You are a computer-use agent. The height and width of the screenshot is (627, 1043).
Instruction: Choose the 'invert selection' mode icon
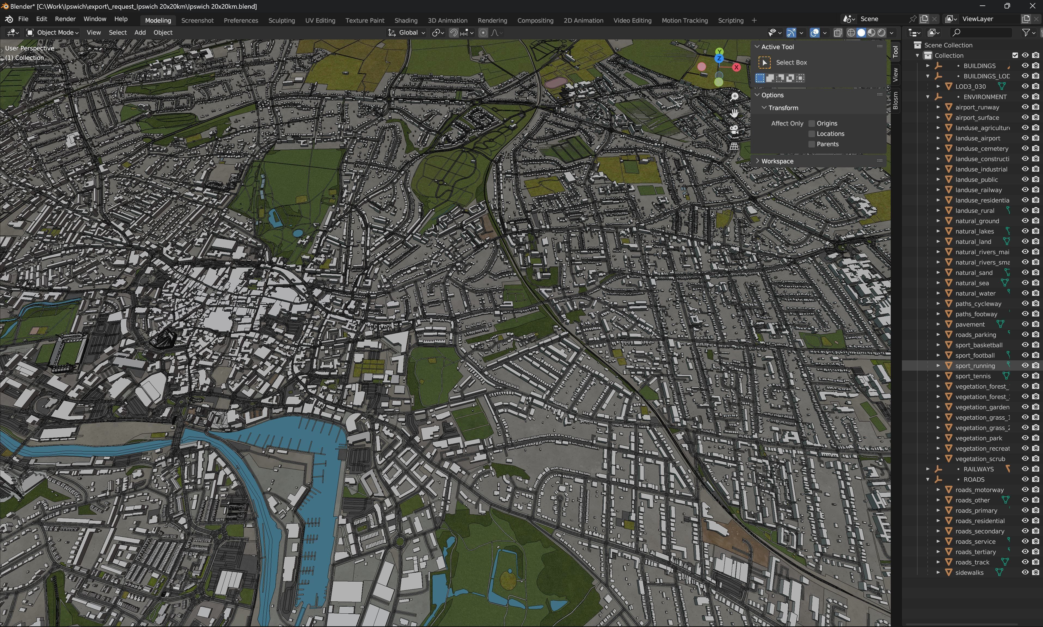pyautogui.click(x=790, y=78)
